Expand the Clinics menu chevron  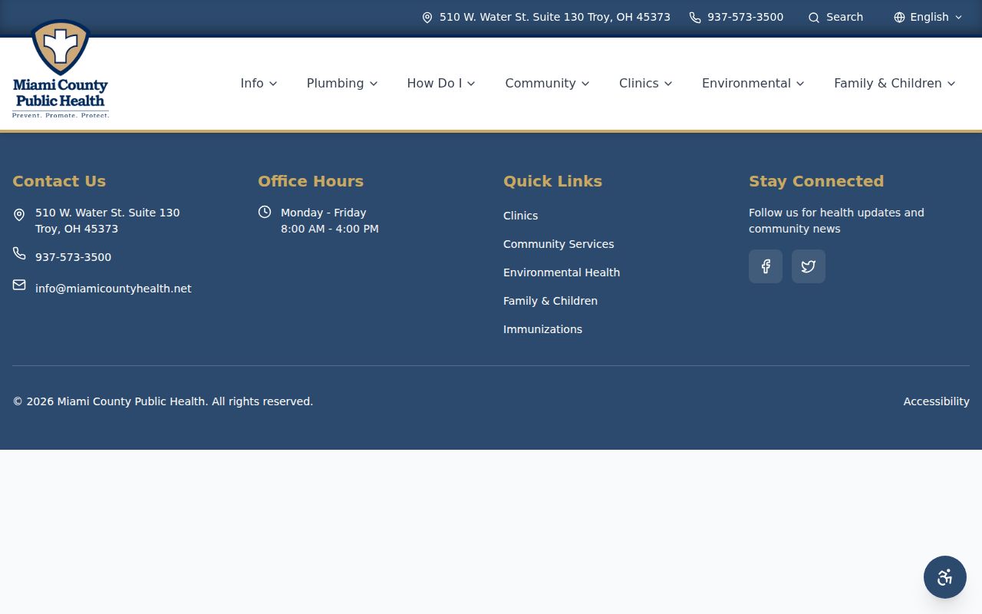[668, 84]
